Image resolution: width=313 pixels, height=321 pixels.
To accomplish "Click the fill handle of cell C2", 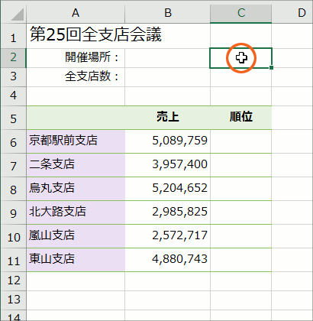I will pos(271,68).
